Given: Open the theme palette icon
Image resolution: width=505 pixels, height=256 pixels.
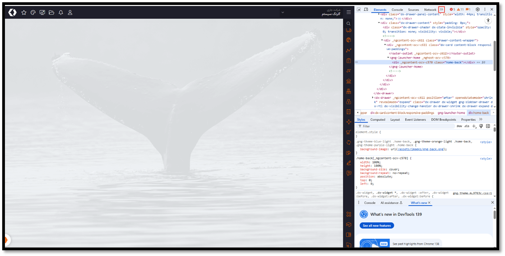Looking at the screenshot, I should 33,13.
